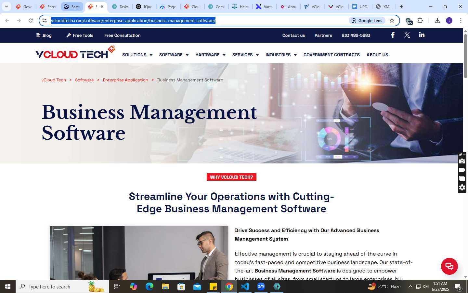Viewport: 468px width, 293px height.
Task: Click the WHY VCLOUD TECH? badge
Action: (231, 177)
